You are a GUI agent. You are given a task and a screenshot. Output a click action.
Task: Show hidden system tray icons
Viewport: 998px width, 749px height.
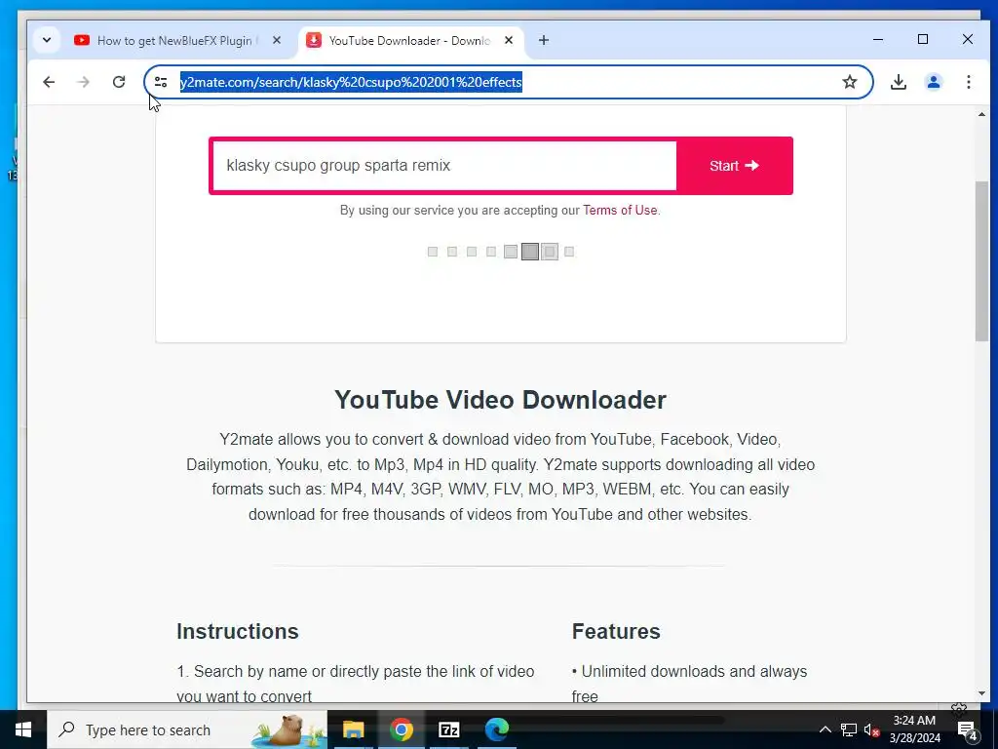click(x=825, y=729)
